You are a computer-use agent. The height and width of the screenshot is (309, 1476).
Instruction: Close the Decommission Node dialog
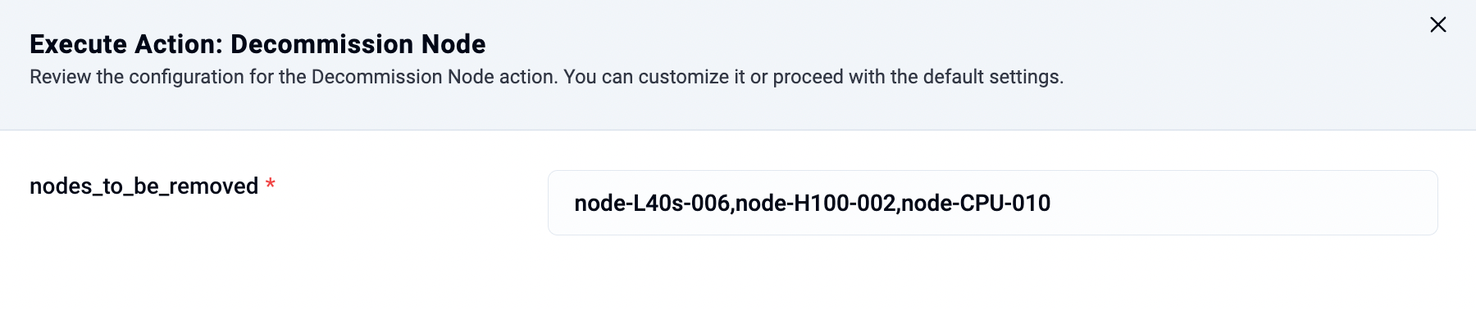click(x=1437, y=25)
